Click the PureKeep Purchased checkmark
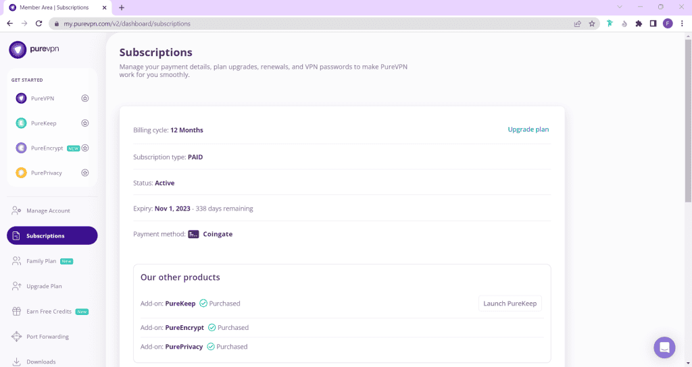Screen dimensions: 692x367 click(x=203, y=303)
